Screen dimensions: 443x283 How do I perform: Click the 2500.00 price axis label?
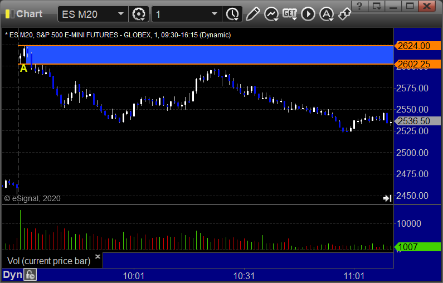[x=412, y=153]
